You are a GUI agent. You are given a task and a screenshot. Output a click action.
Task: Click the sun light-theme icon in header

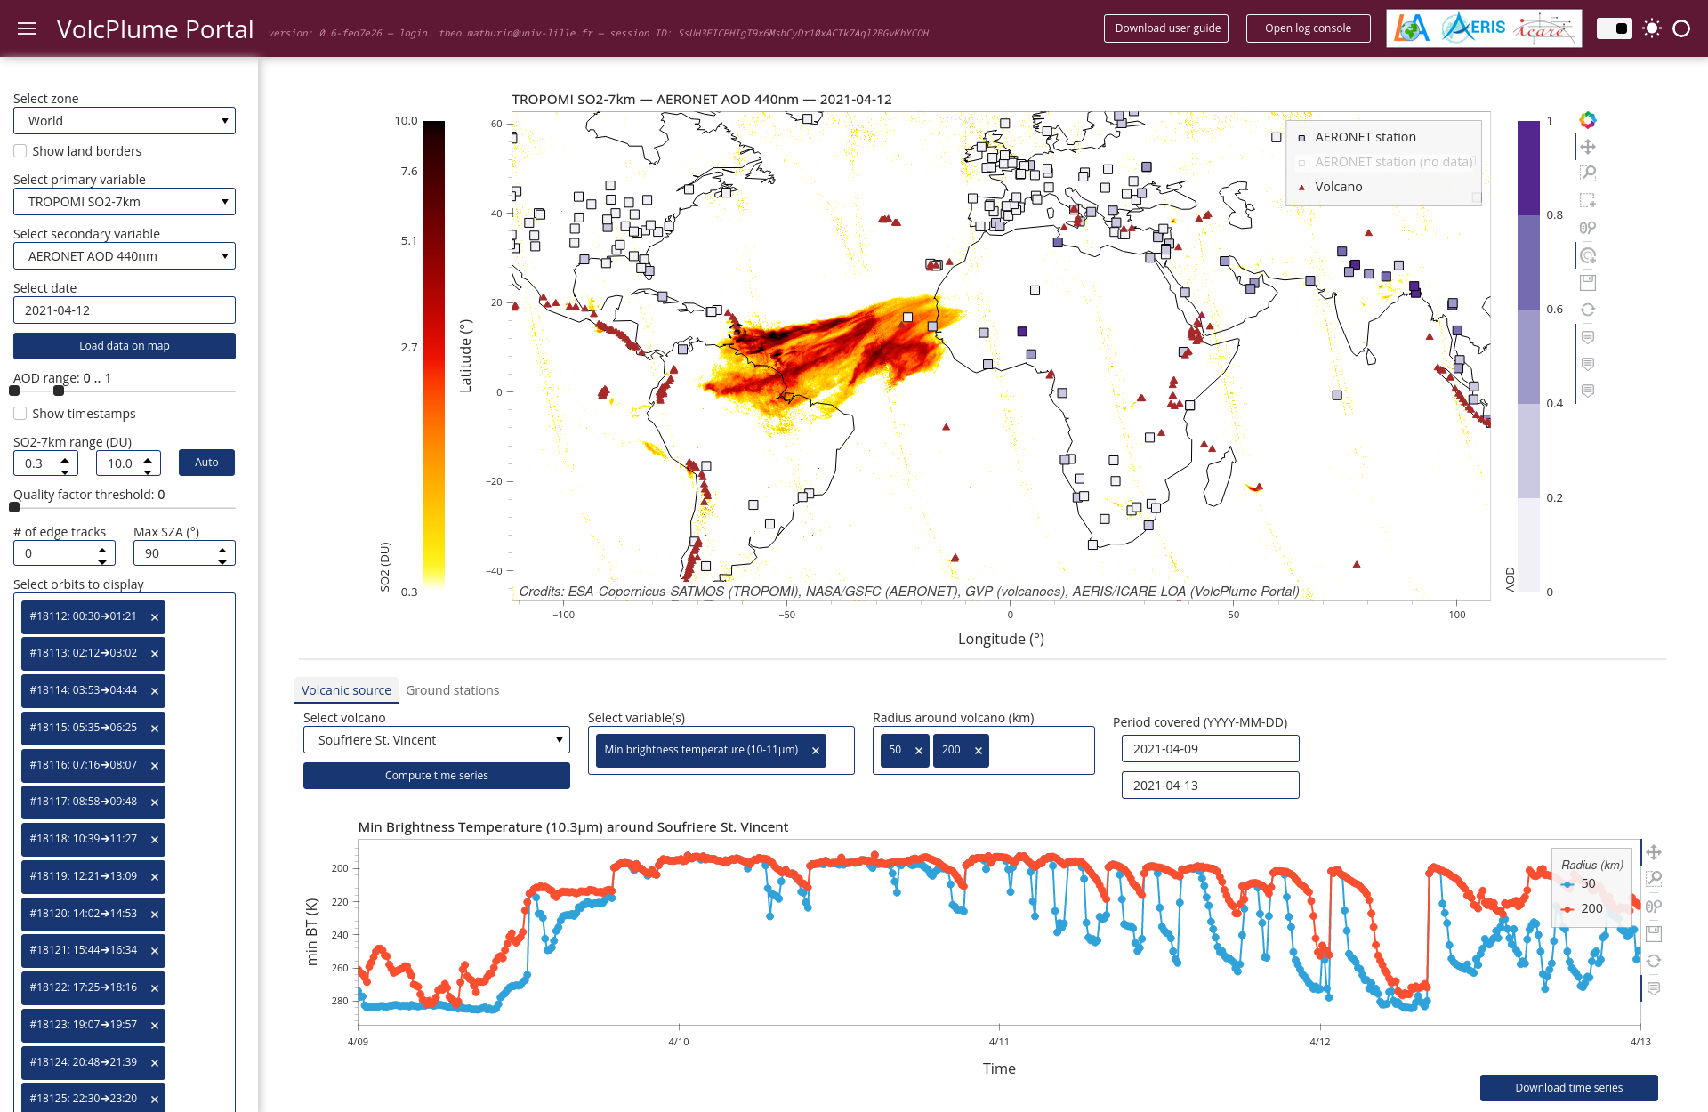(1652, 28)
